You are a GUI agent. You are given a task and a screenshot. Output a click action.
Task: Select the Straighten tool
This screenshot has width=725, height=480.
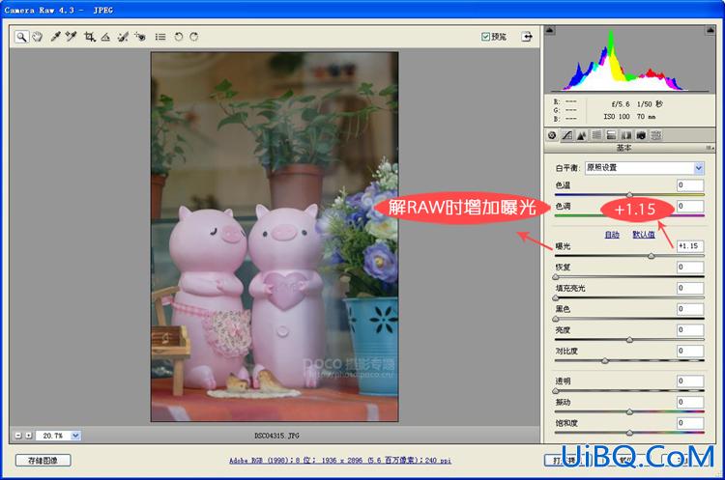click(106, 37)
